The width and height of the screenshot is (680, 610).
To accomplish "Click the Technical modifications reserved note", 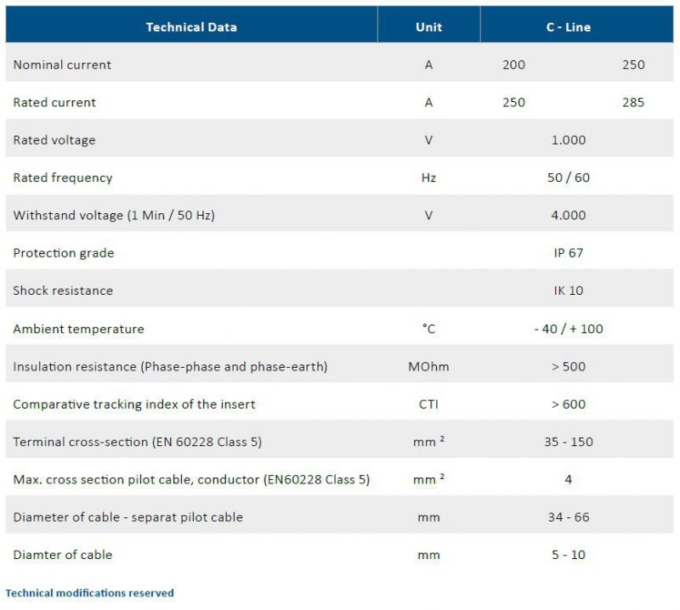I will point(89,593).
